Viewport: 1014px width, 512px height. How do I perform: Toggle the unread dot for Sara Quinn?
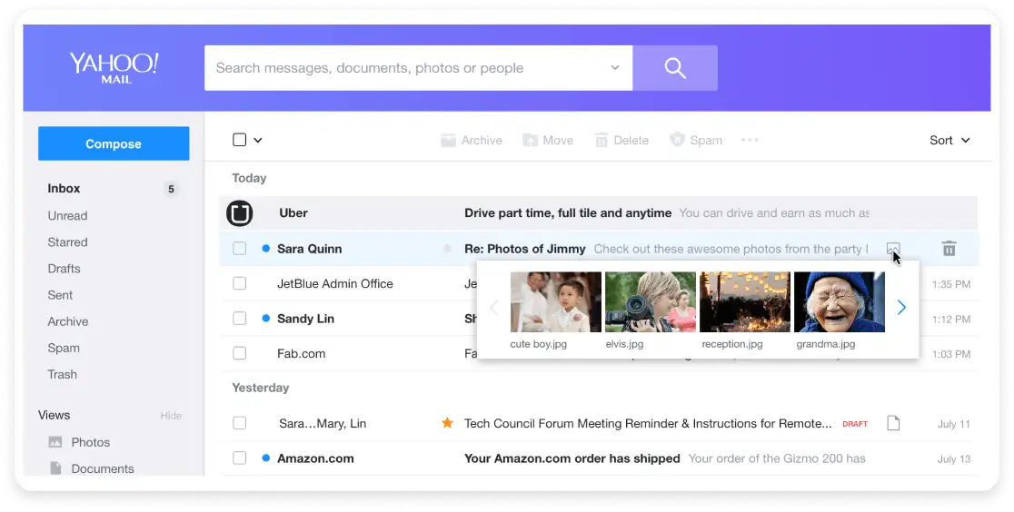pos(266,248)
